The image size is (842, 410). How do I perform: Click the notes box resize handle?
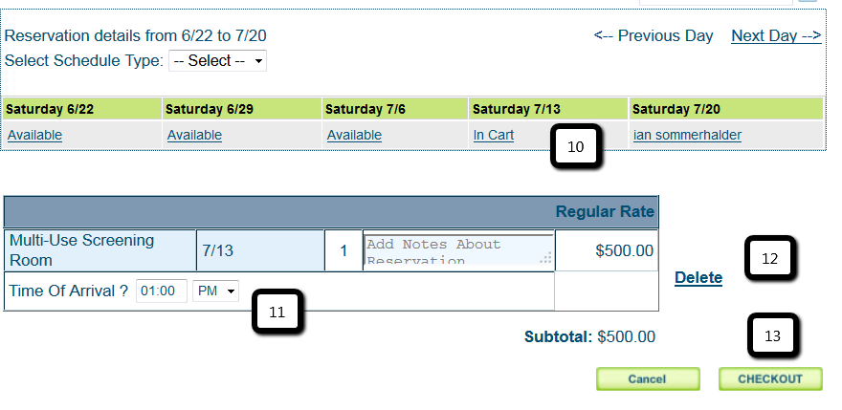pyautogui.click(x=547, y=258)
